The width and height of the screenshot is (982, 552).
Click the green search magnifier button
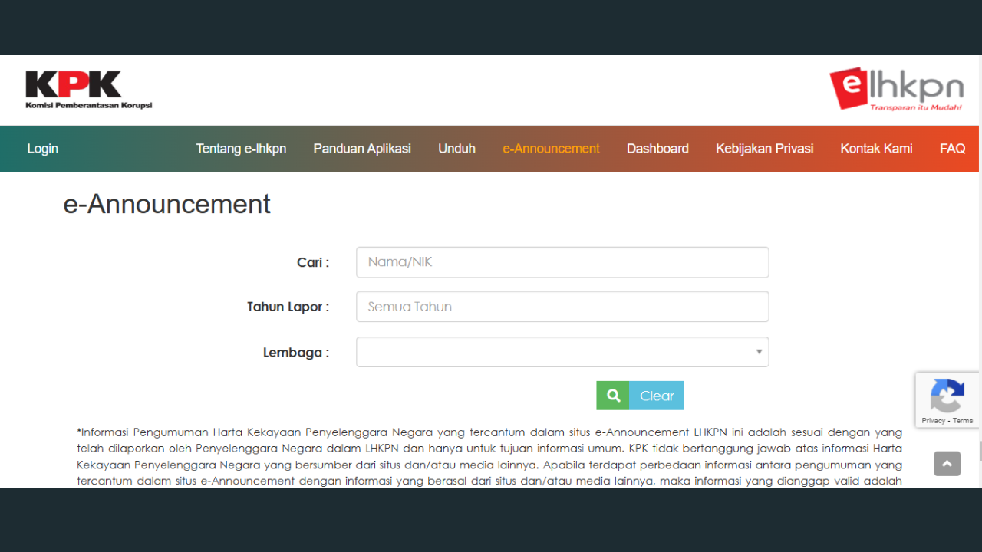[x=612, y=396]
